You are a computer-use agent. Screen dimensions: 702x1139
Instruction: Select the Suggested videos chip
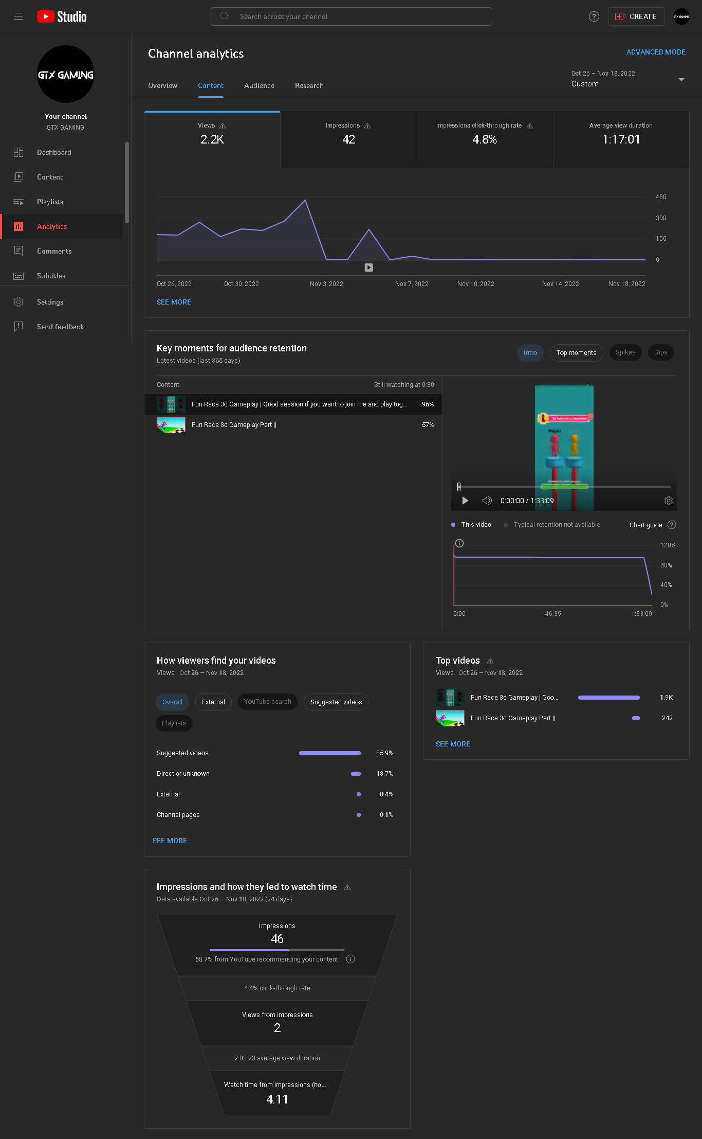336,702
